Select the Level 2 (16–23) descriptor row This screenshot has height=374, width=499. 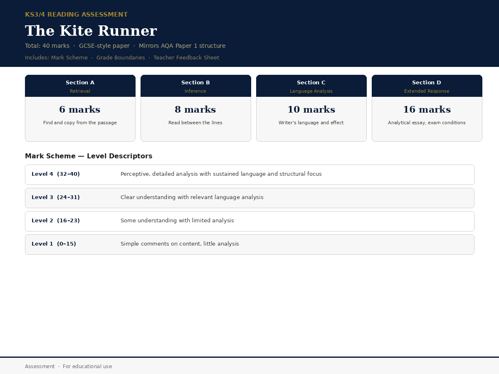pyautogui.click(x=249, y=221)
